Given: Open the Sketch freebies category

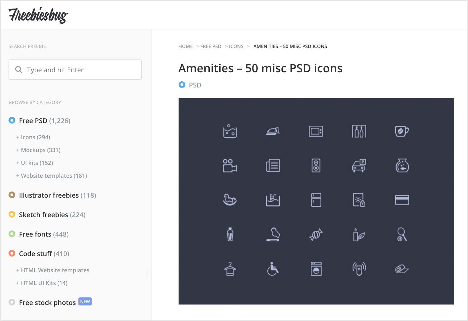Looking at the screenshot, I should pyautogui.click(x=52, y=215).
